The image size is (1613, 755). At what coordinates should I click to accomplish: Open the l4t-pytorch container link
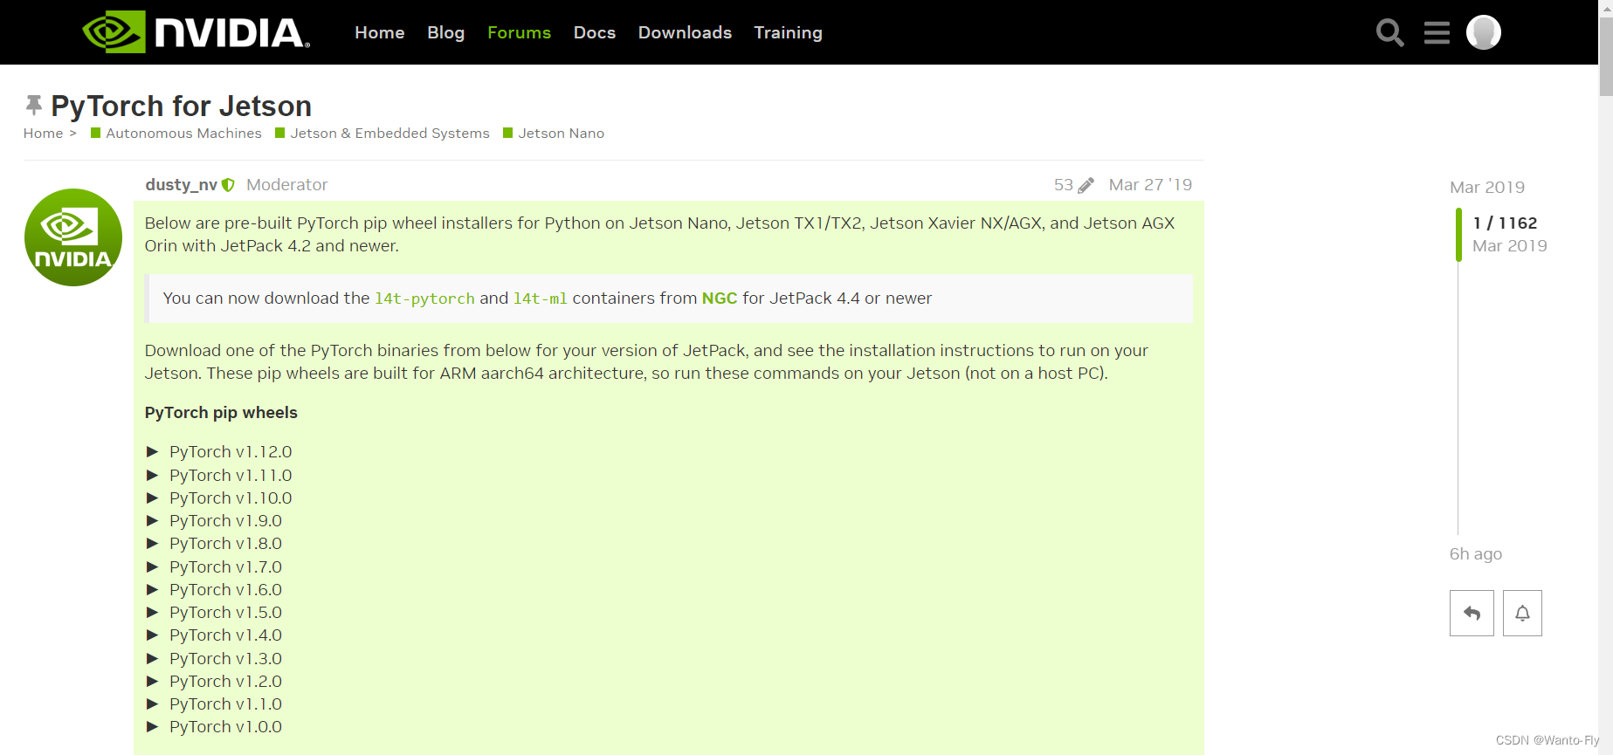coord(424,299)
